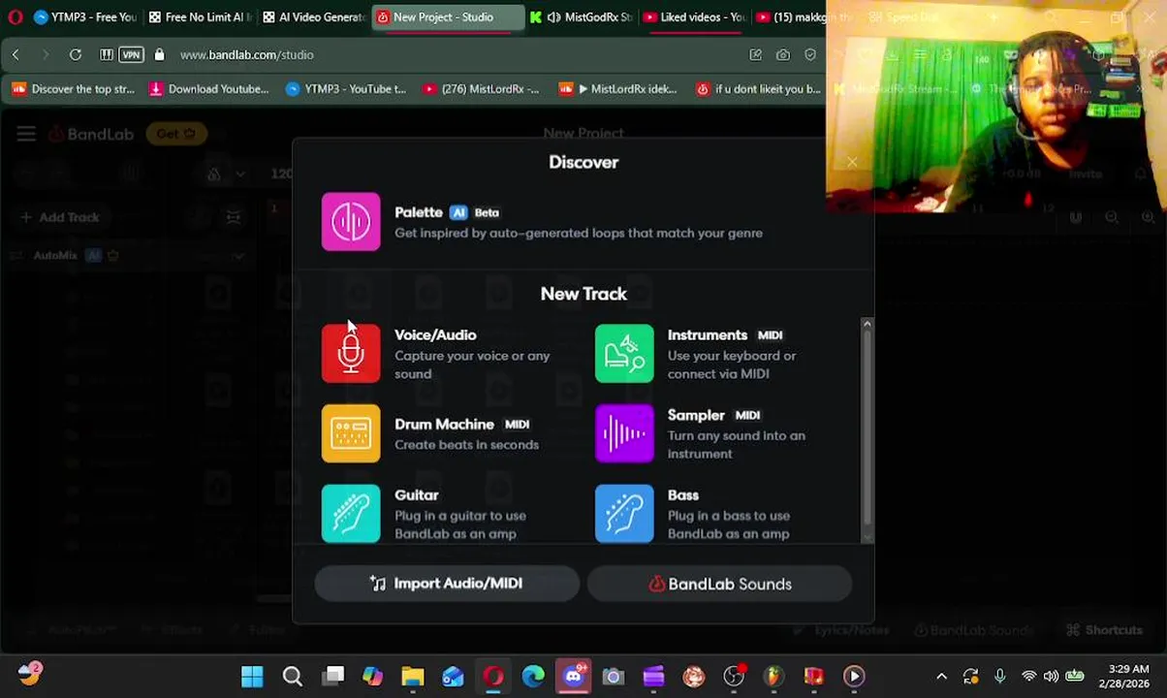Launch Microsoft Edge from taskbar
The image size is (1167, 698).
[x=533, y=677]
